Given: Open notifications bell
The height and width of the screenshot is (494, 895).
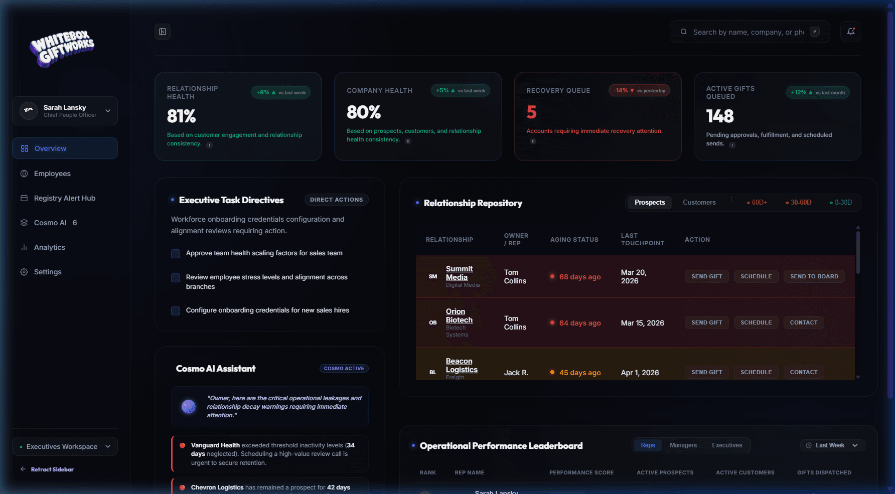Looking at the screenshot, I should (x=851, y=32).
